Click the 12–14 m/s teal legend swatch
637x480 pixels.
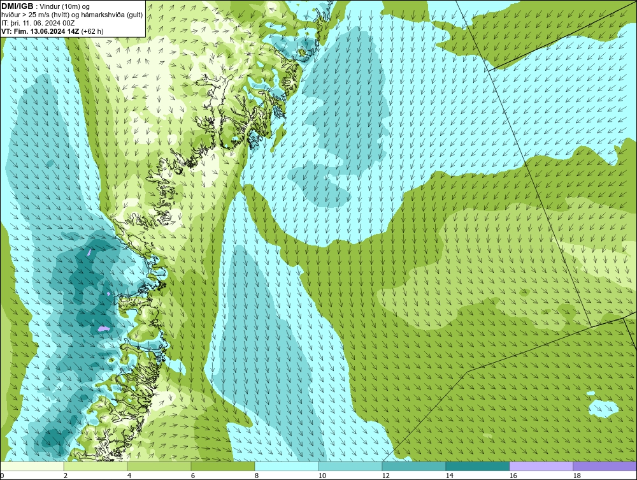coord(414,466)
